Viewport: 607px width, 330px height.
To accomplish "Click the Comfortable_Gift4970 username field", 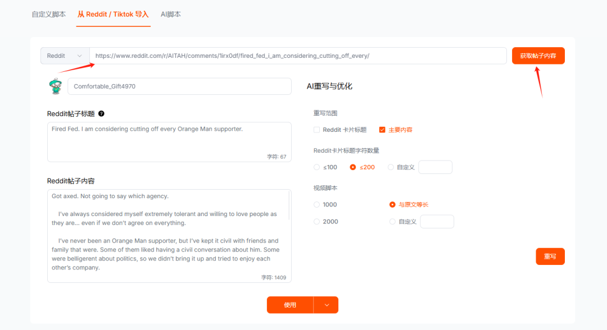I will click(179, 86).
